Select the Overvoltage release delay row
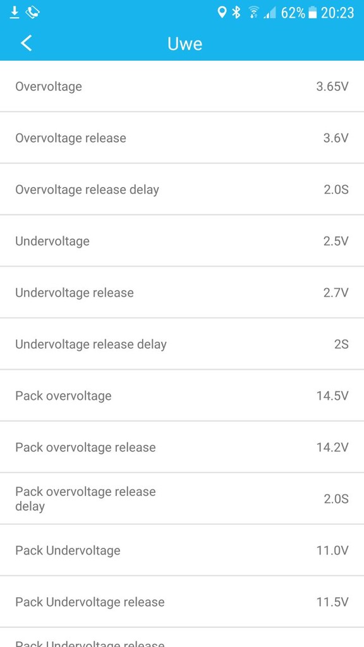Viewport: 364px width, 647px height. (x=182, y=190)
